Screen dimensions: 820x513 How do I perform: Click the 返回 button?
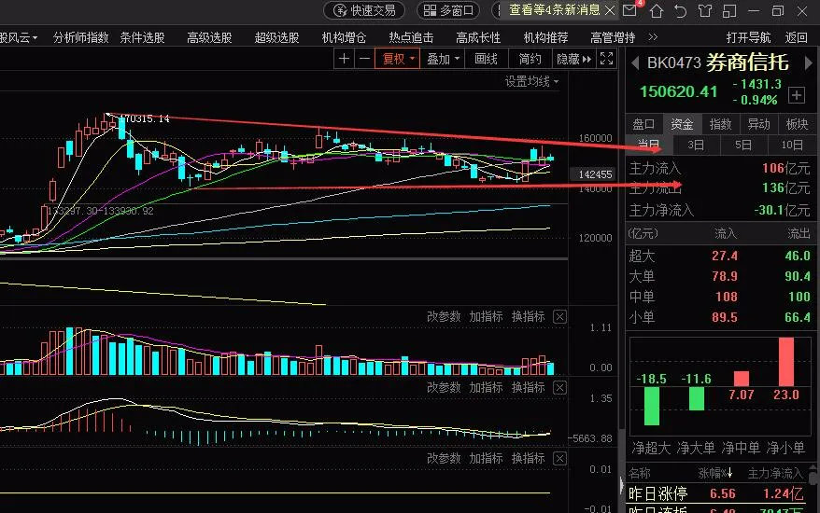[x=796, y=37]
